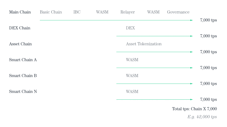This screenshot has height=127, width=227.
Task: Click 7,000 tps beside Main Chain arrow
Action: click(208, 20)
